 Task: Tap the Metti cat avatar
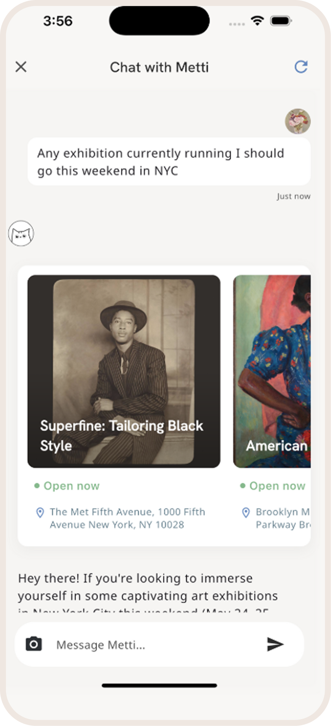point(21,234)
